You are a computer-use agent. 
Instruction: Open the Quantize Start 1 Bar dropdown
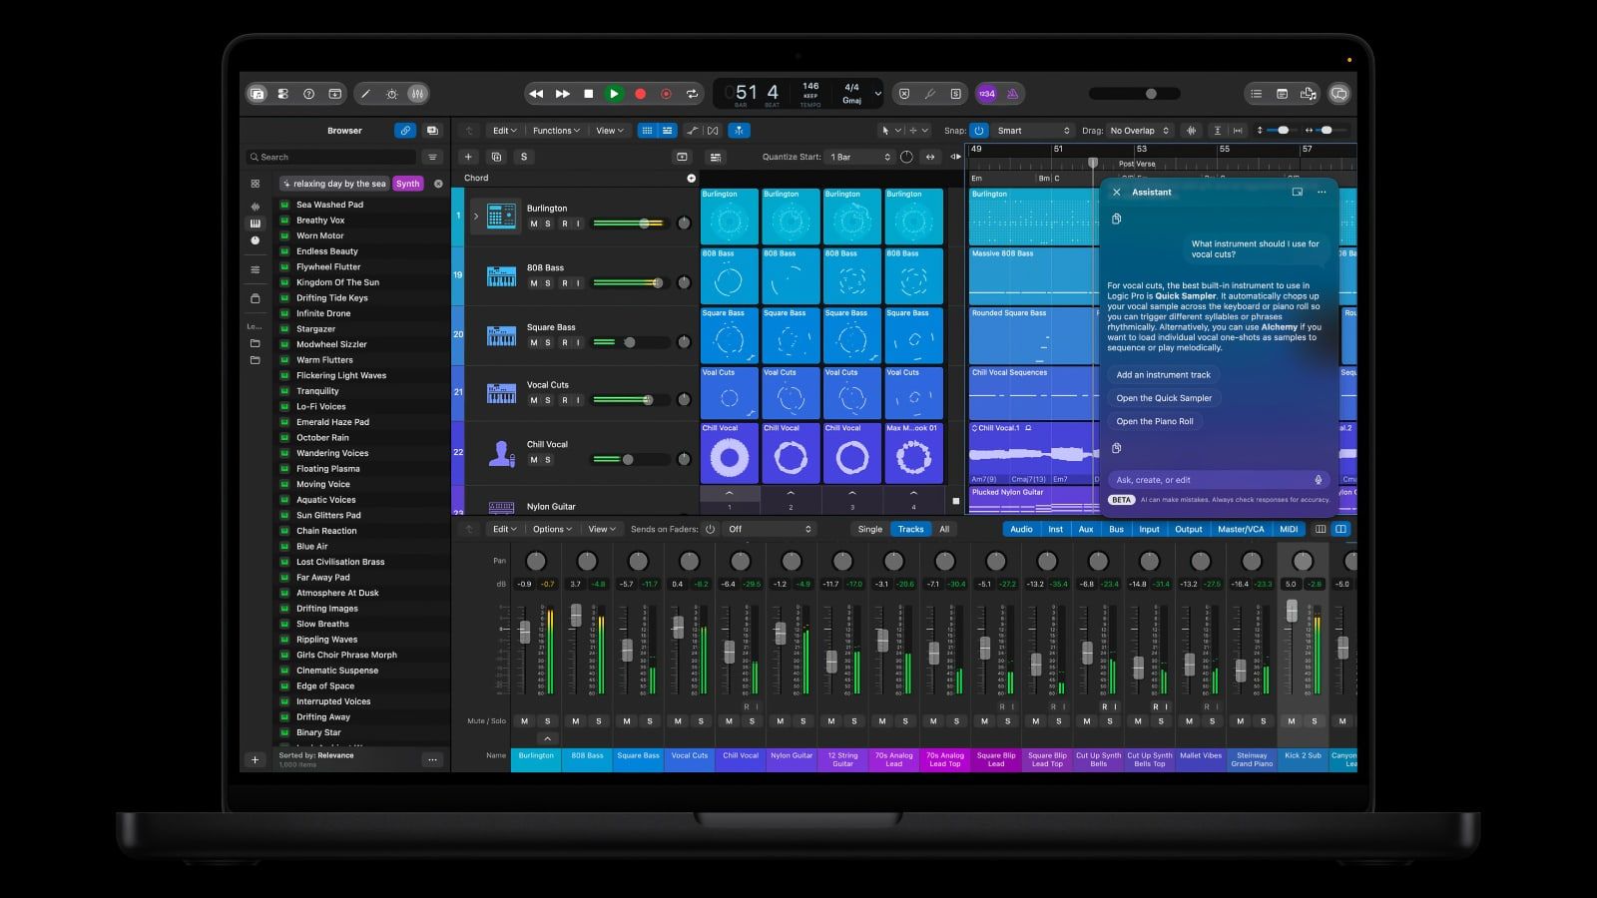860,157
